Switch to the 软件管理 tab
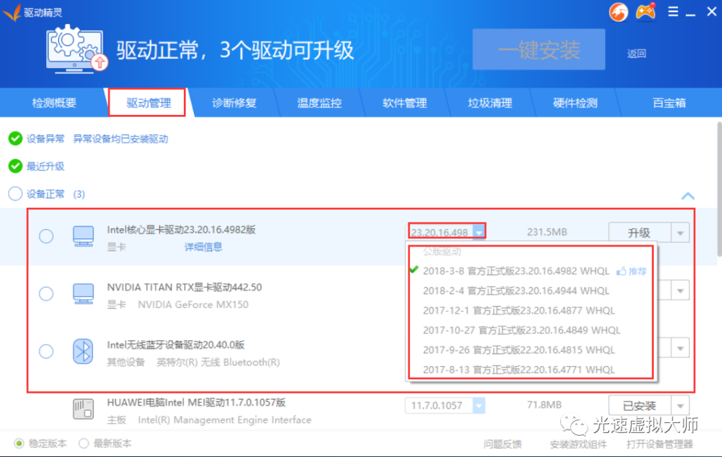Image resolution: width=722 pixels, height=457 pixels. point(404,103)
